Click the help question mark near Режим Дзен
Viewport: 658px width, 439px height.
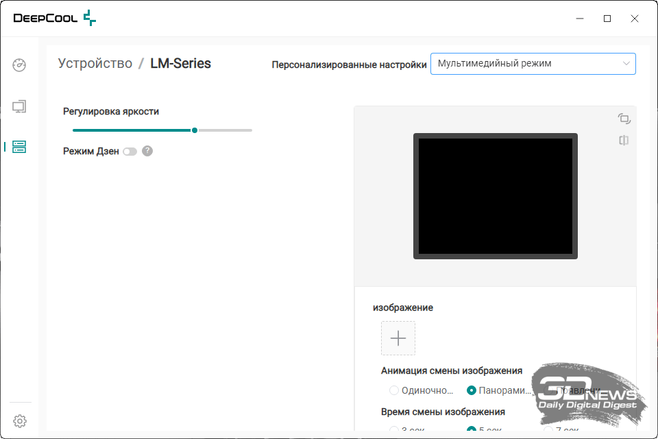coord(147,151)
